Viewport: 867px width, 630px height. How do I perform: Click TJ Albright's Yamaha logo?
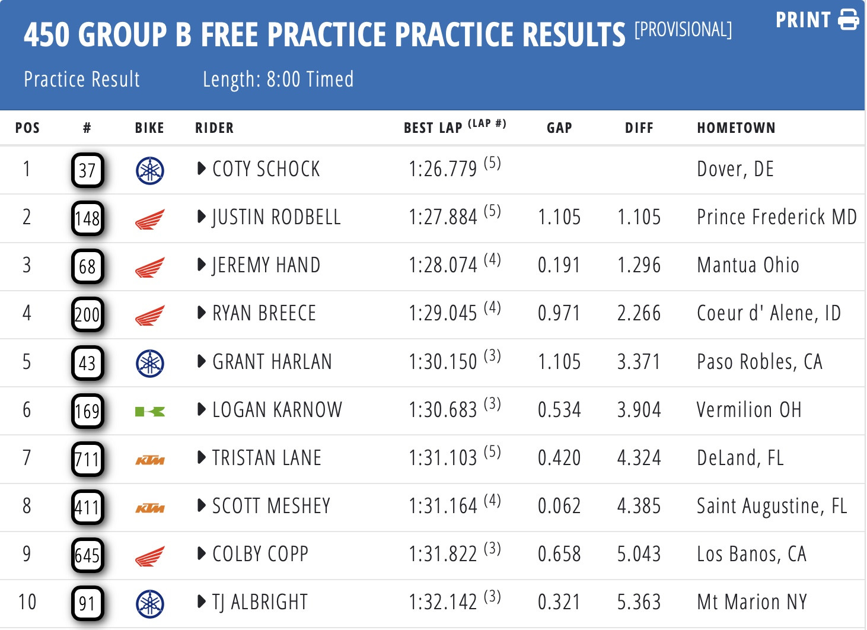point(150,604)
